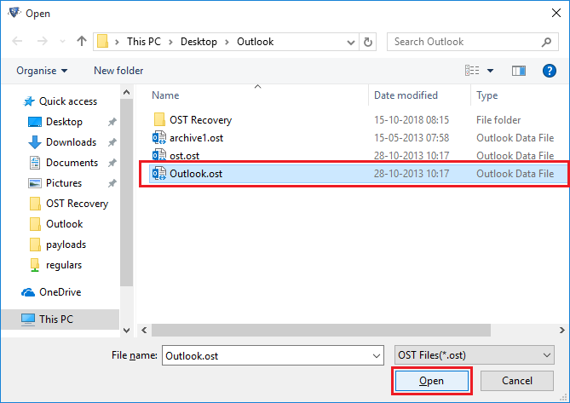The image size is (570, 403).
Task: Toggle the preview pane
Action: tap(519, 71)
